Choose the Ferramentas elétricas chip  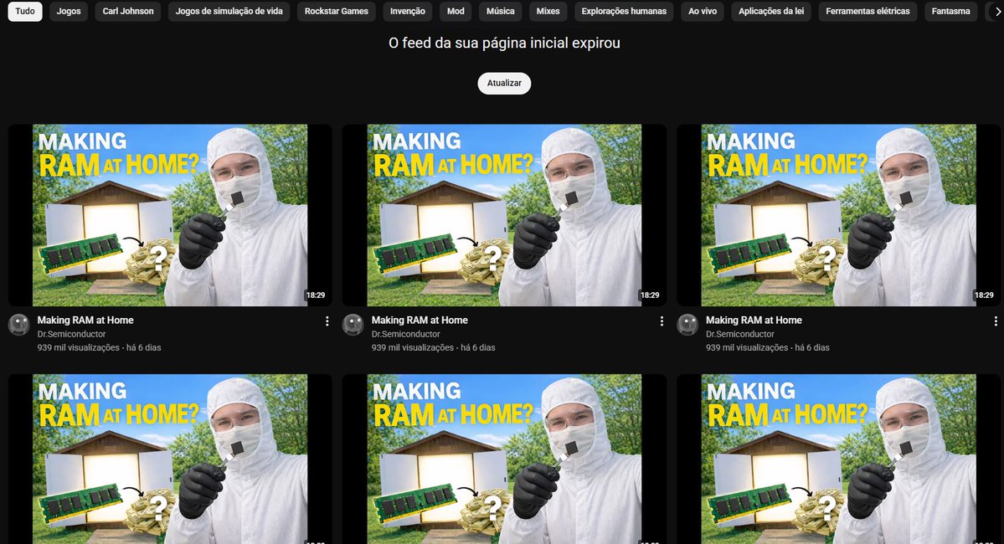tap(868, 12)
